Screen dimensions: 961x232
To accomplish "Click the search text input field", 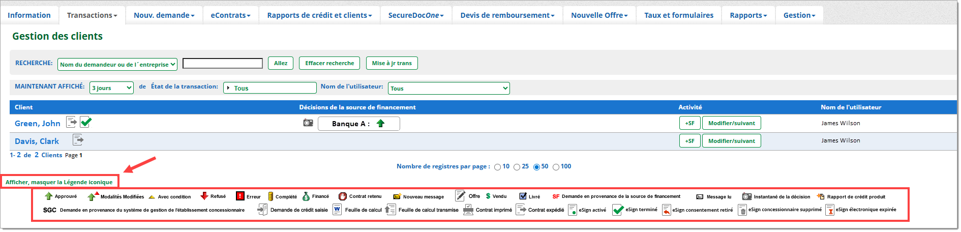I will [x=223, y=64].
